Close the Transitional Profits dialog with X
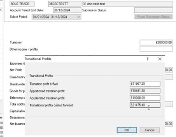Screen dimensions: 176x137 (160, 59)
